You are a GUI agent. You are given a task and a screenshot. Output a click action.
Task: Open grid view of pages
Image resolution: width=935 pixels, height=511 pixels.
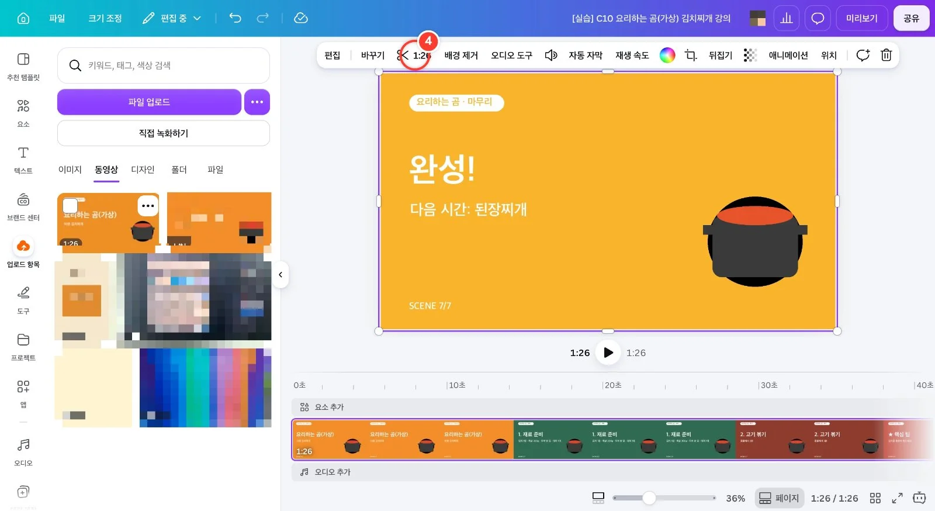coord(875,498)
